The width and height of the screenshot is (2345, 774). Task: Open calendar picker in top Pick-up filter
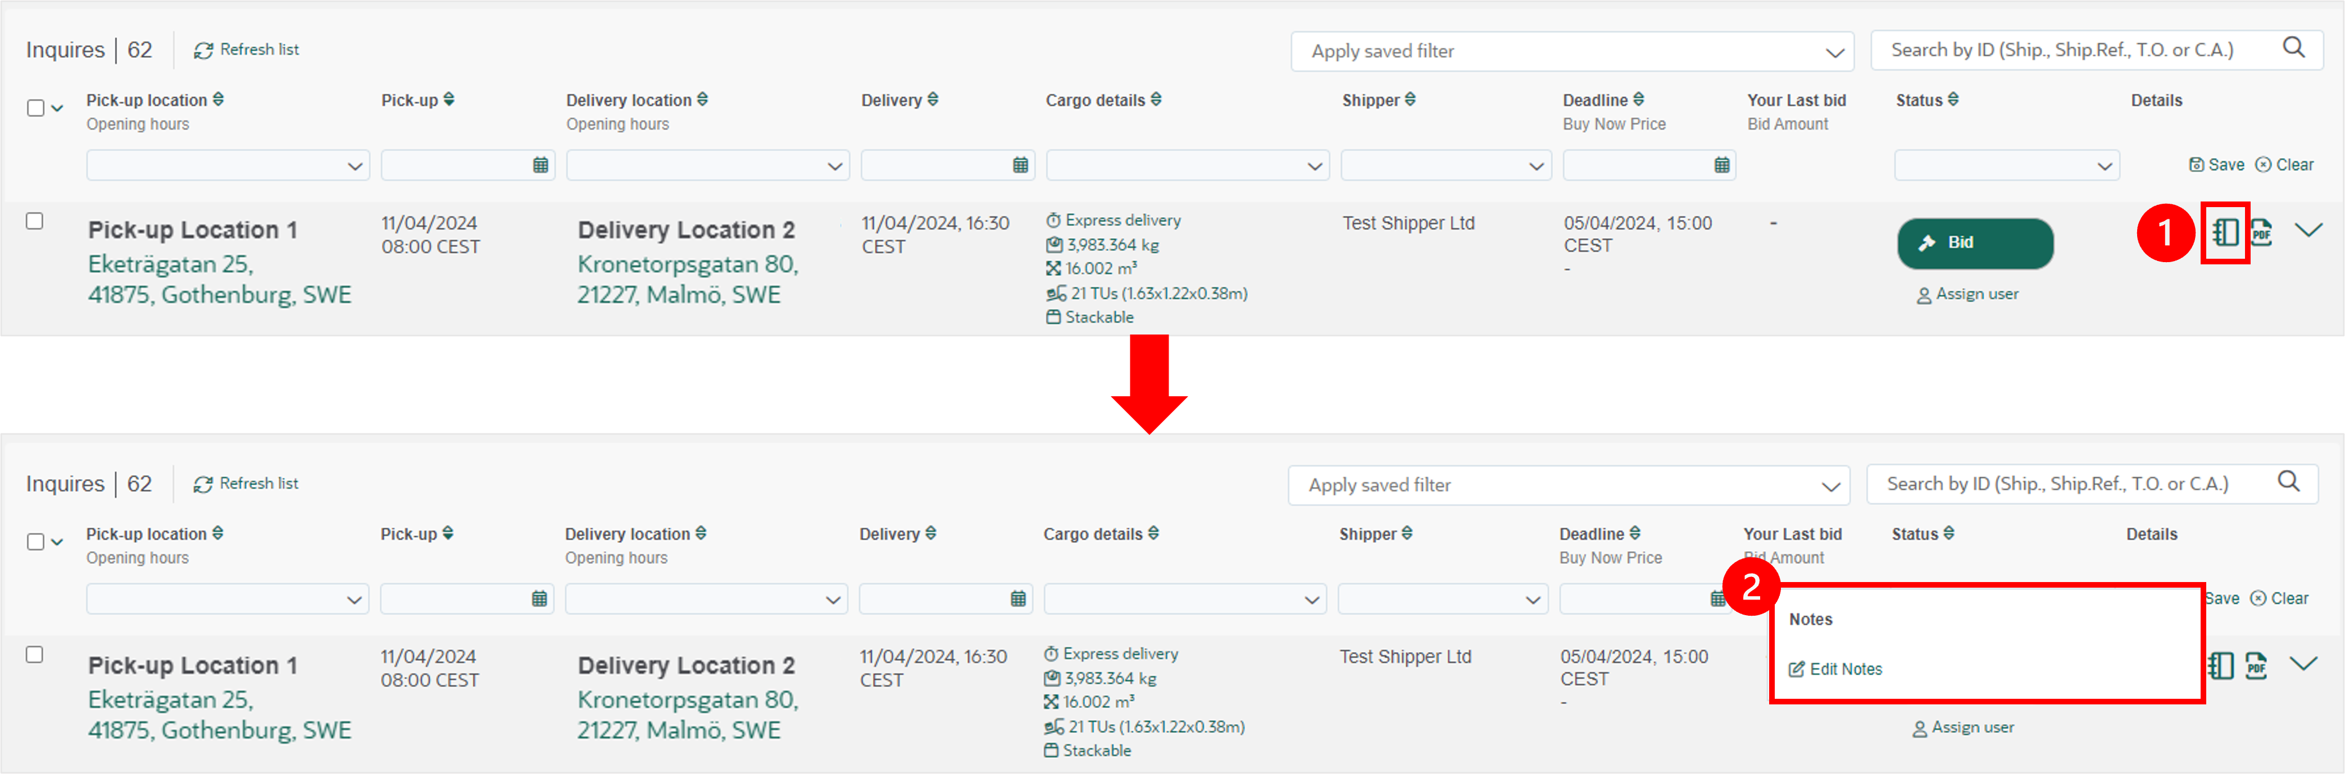[540, 164]
